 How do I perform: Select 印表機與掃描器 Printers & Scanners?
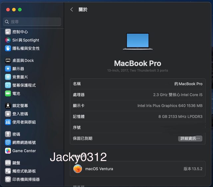[26, 179]
